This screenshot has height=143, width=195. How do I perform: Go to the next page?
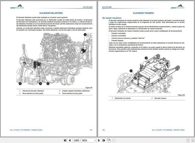click(99, 140)
